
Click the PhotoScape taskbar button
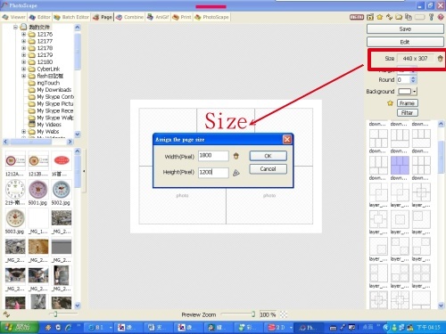309,328
